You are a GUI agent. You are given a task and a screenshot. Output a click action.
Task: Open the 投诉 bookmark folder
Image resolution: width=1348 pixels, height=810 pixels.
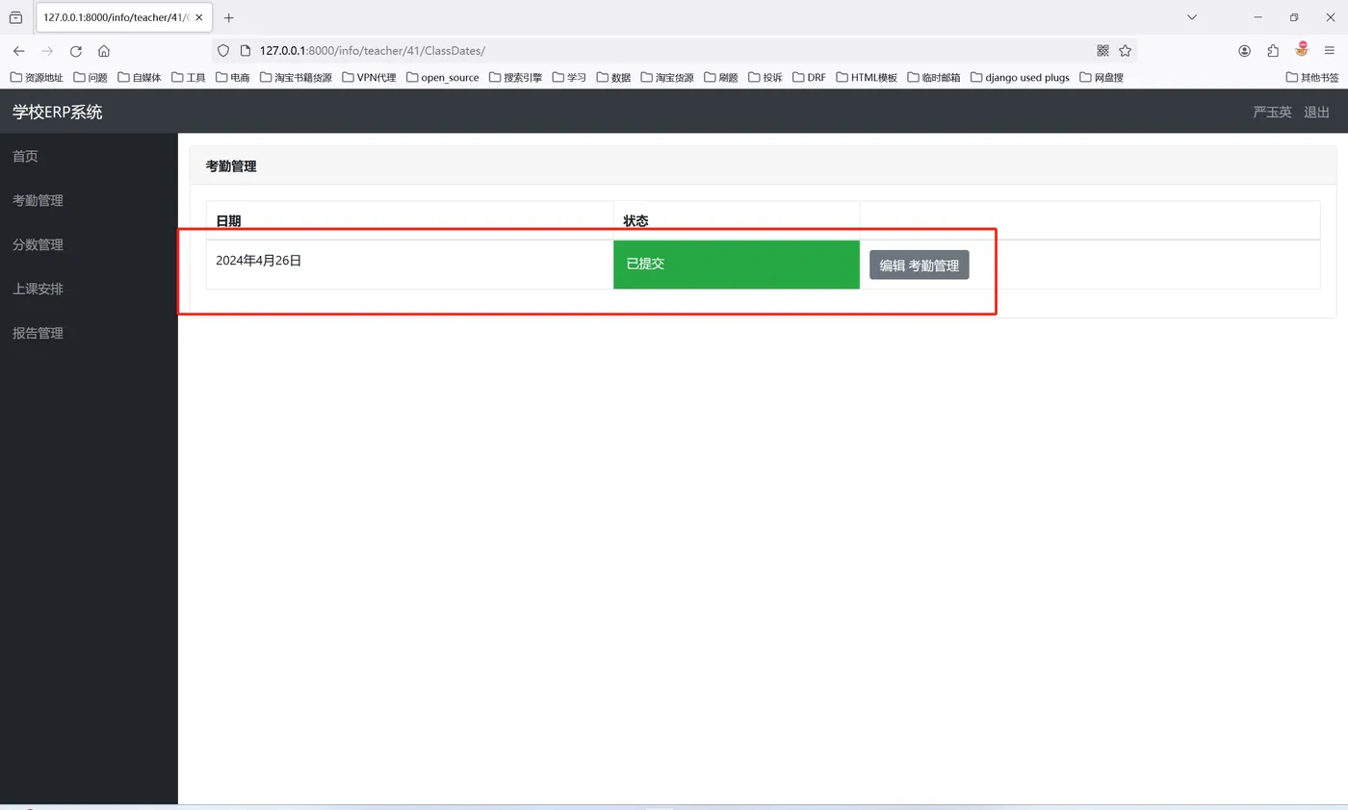(x=765, y=77)
